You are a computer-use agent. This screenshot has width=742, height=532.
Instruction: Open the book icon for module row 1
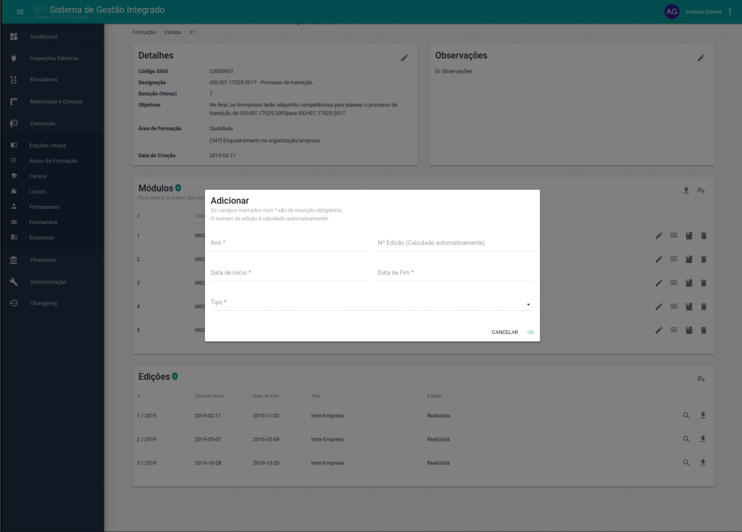coord(689,236)
